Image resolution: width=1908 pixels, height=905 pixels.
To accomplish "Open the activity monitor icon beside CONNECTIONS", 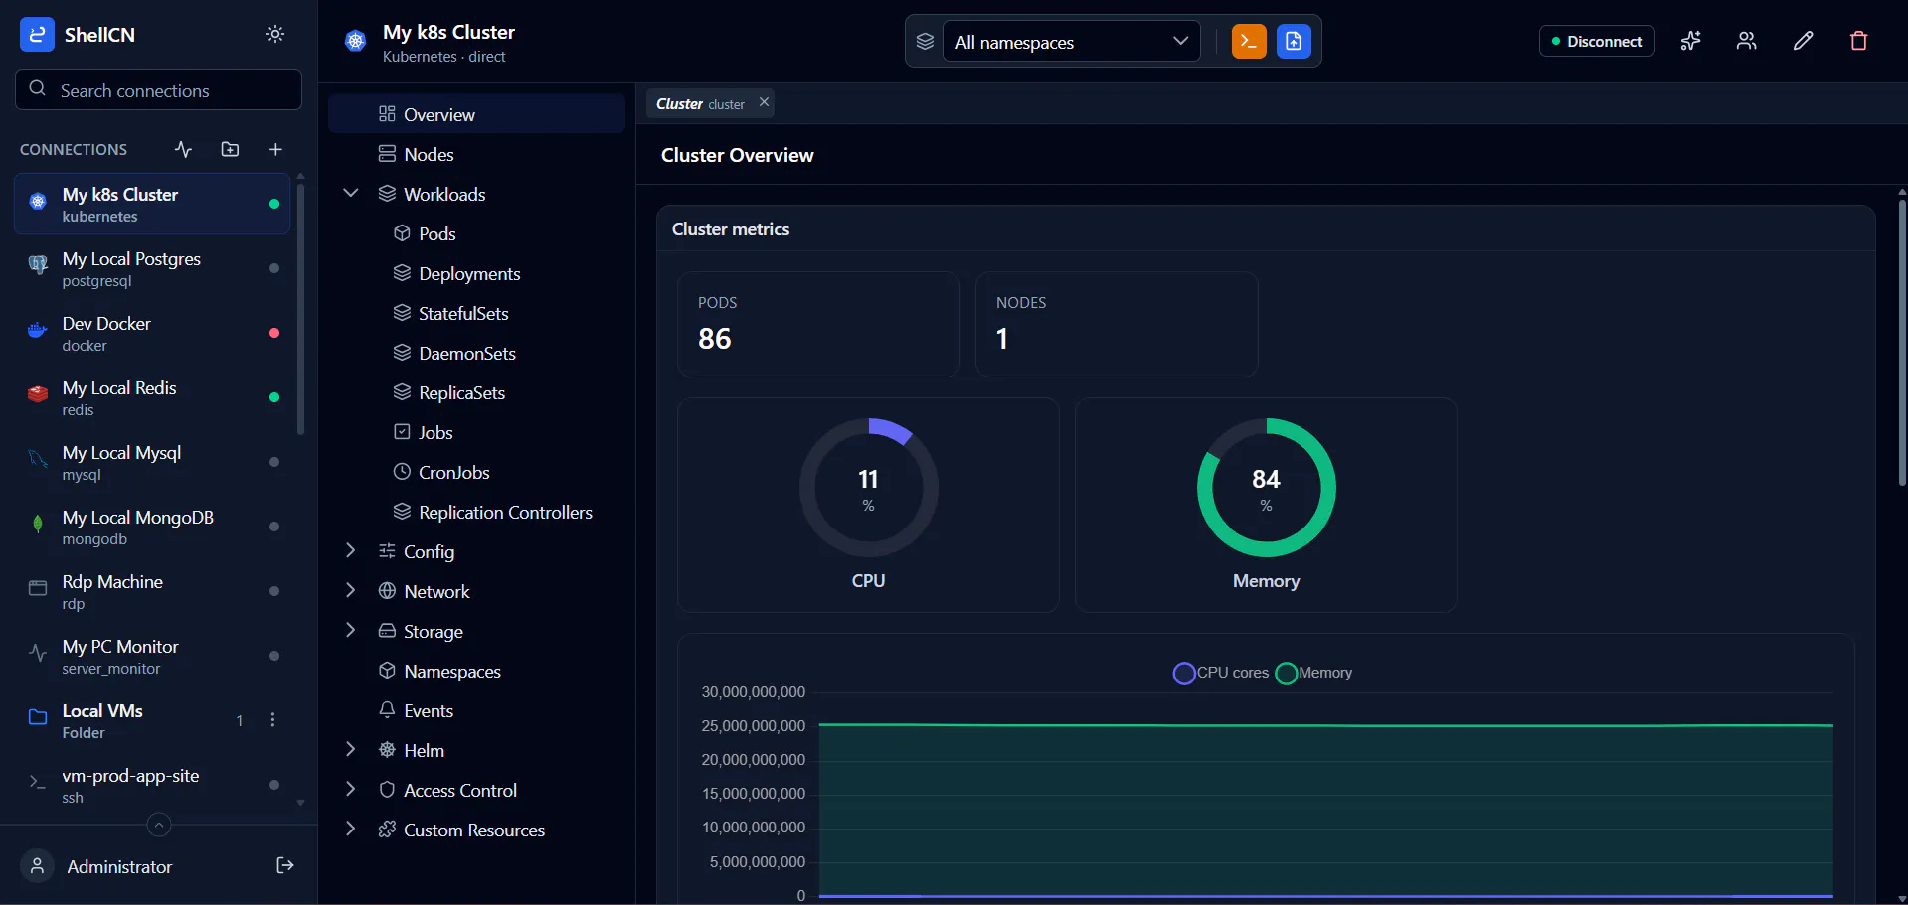I will [184, 149].
